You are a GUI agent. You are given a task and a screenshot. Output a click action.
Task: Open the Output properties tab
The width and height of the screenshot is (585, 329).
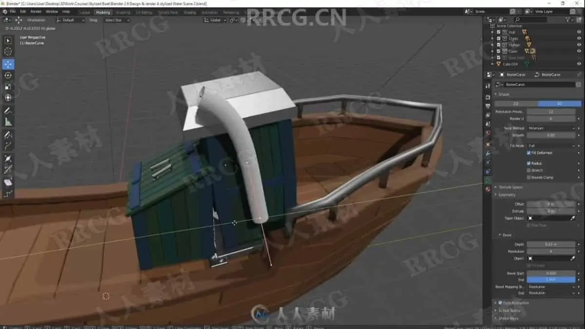click(488, 106)
